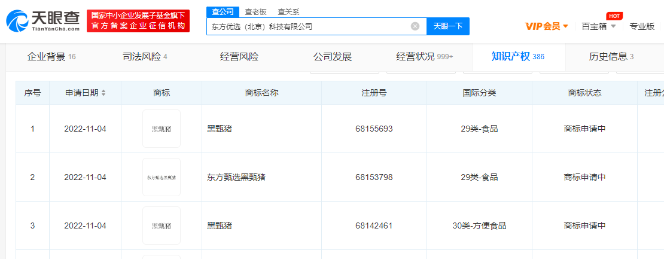This screenshot has height=259, width=664.
Task: Click registration number 68155693
Action: tap(374, 129)
